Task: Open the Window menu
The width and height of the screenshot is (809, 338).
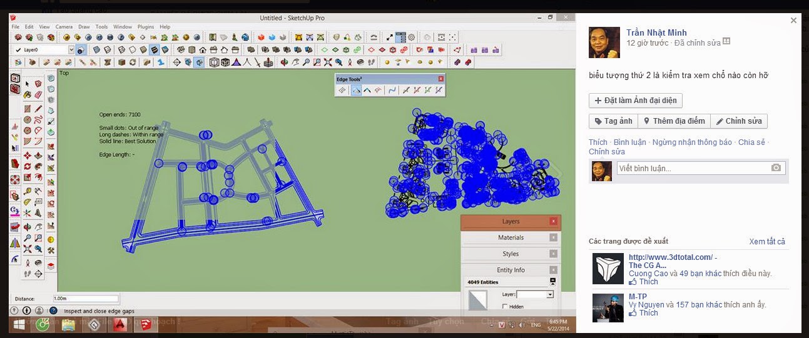Action: click(123, 27)
